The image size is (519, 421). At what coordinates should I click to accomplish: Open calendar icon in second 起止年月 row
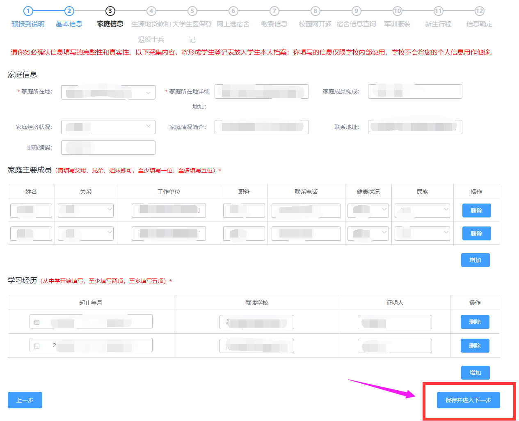37,346
